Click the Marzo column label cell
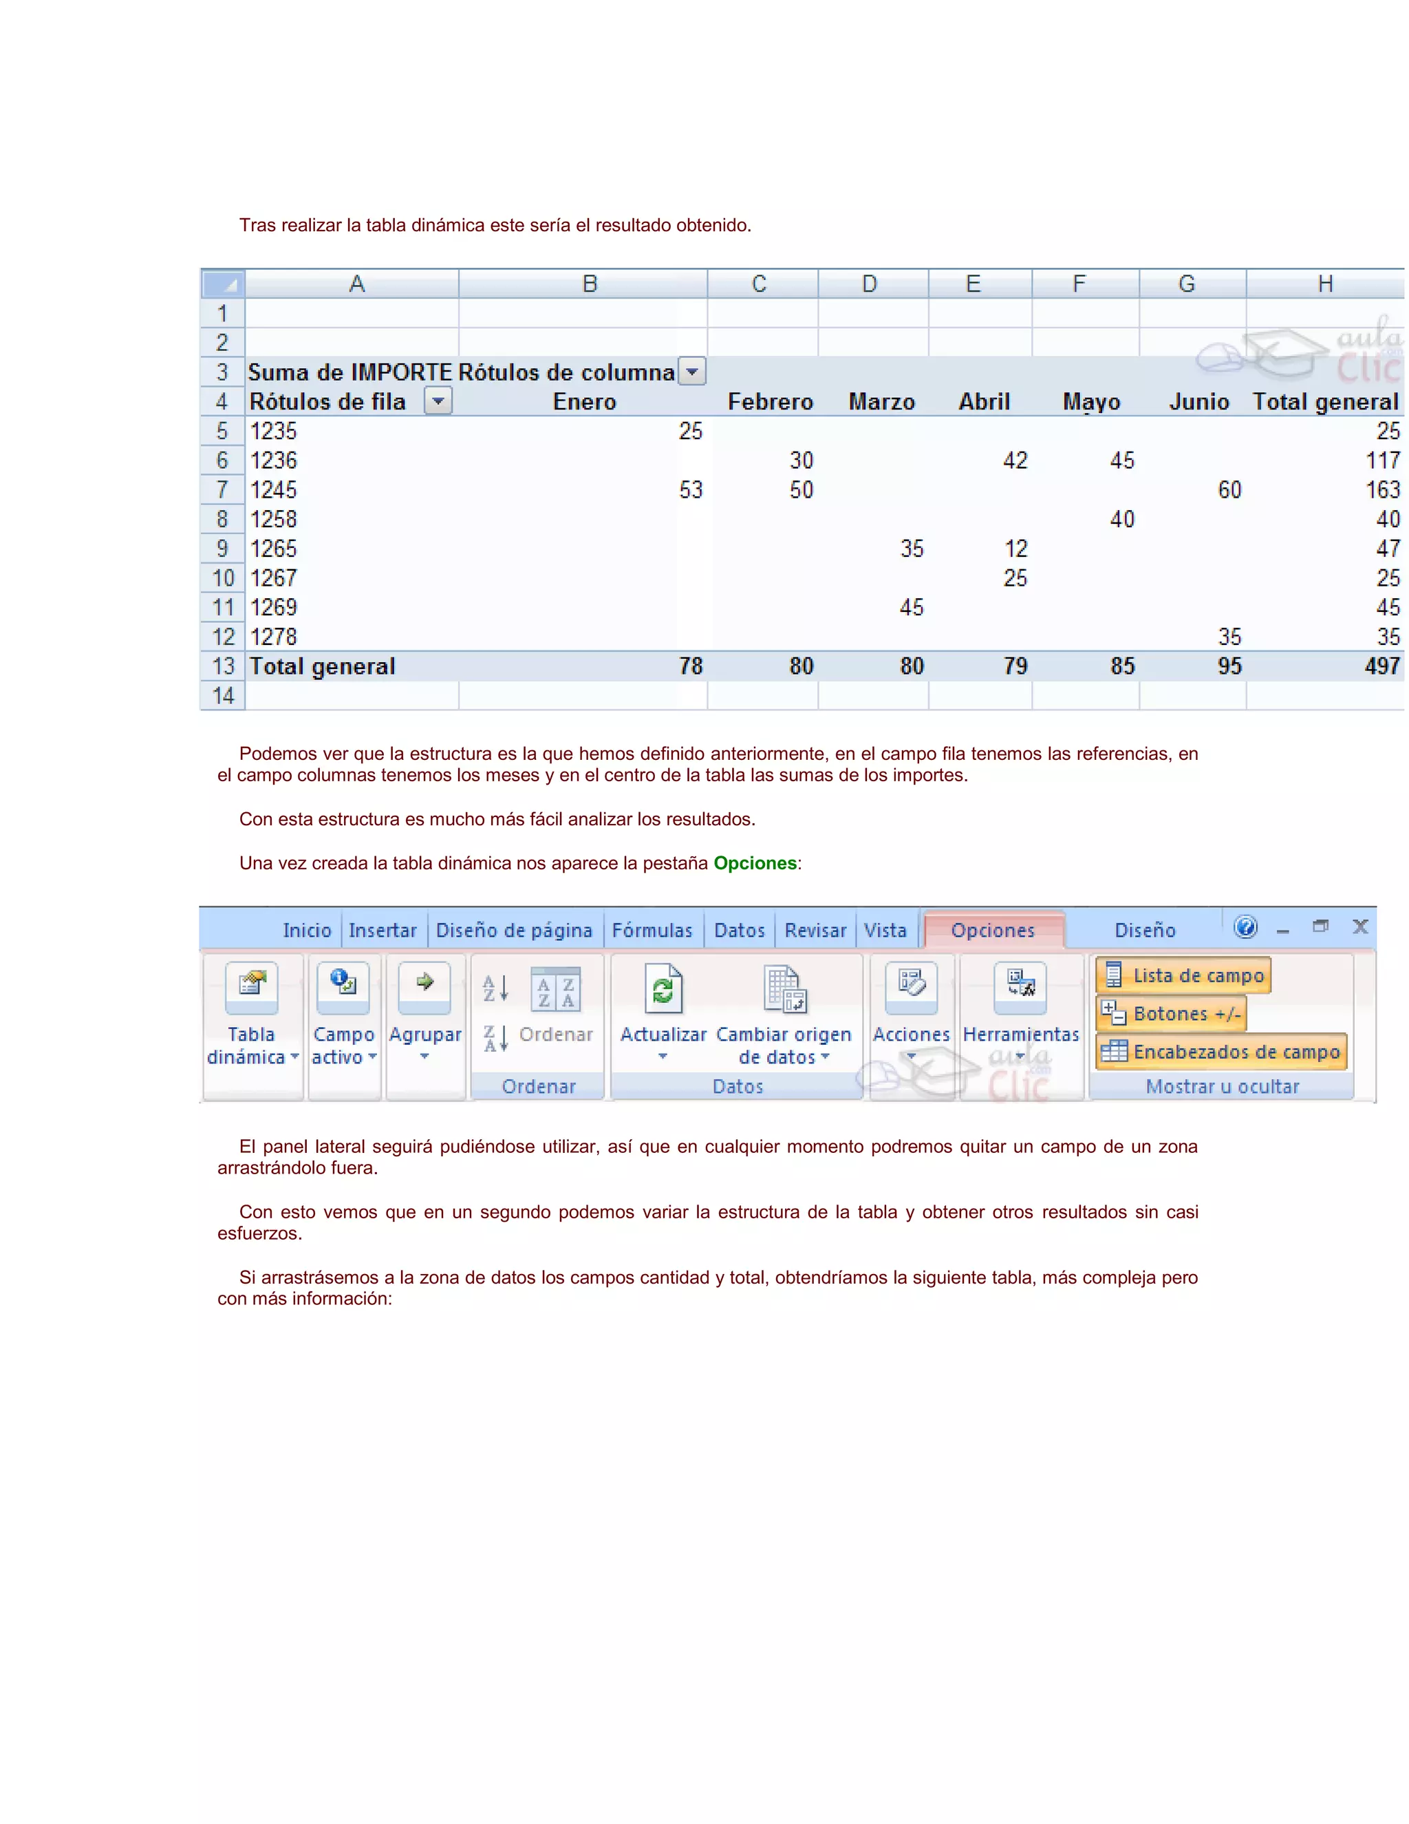Screen dimensions: 1409x1824 coord(873,402)
